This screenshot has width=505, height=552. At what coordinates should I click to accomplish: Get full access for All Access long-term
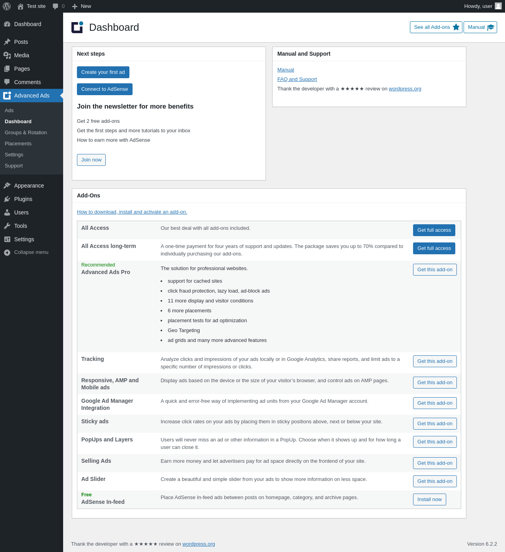434,248
